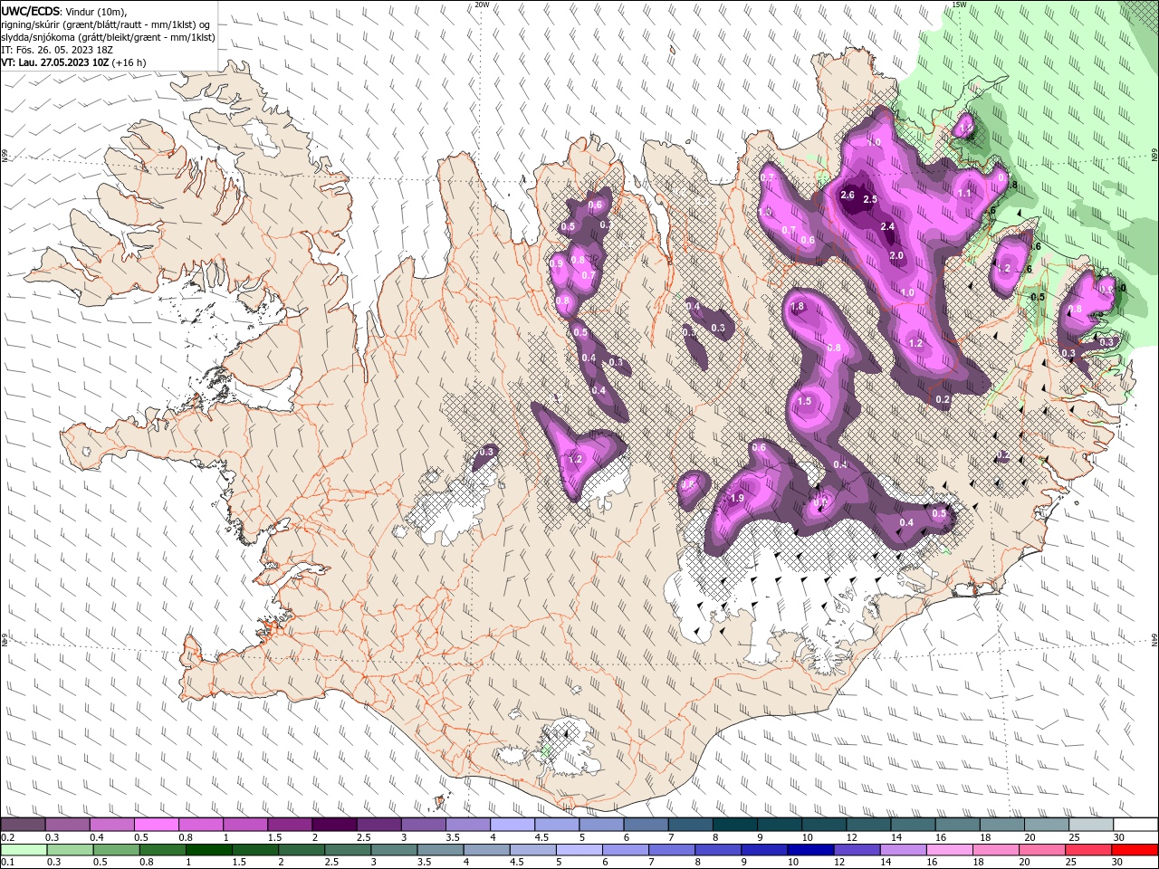The image size is (1159, 869).
Task: Click the '0.1' label on the rain scale
Action: point(7,863)
